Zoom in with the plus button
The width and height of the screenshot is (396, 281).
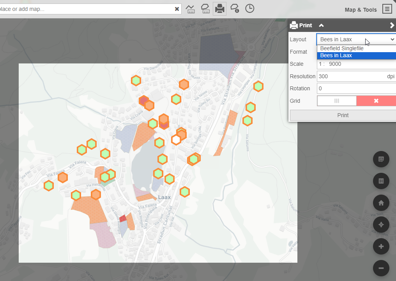click(x=381, y=246)
